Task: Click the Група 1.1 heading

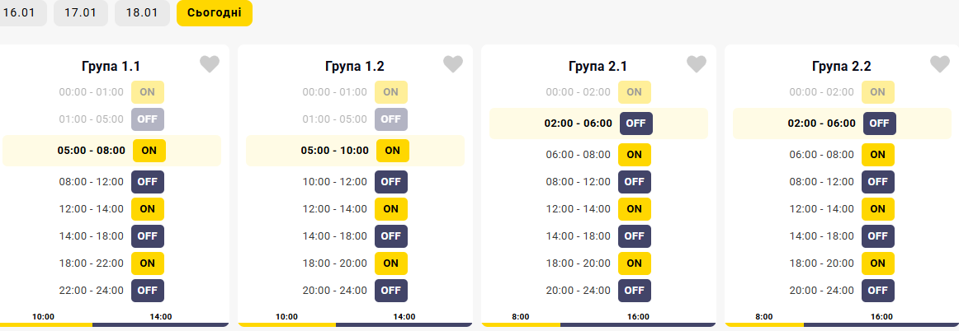Action: [x=111, y=66]
